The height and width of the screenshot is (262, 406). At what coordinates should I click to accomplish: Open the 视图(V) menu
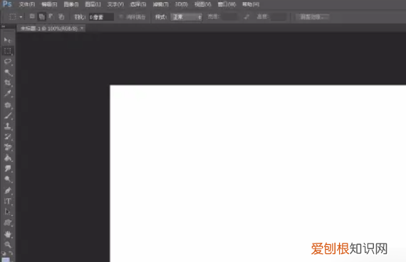203,4
